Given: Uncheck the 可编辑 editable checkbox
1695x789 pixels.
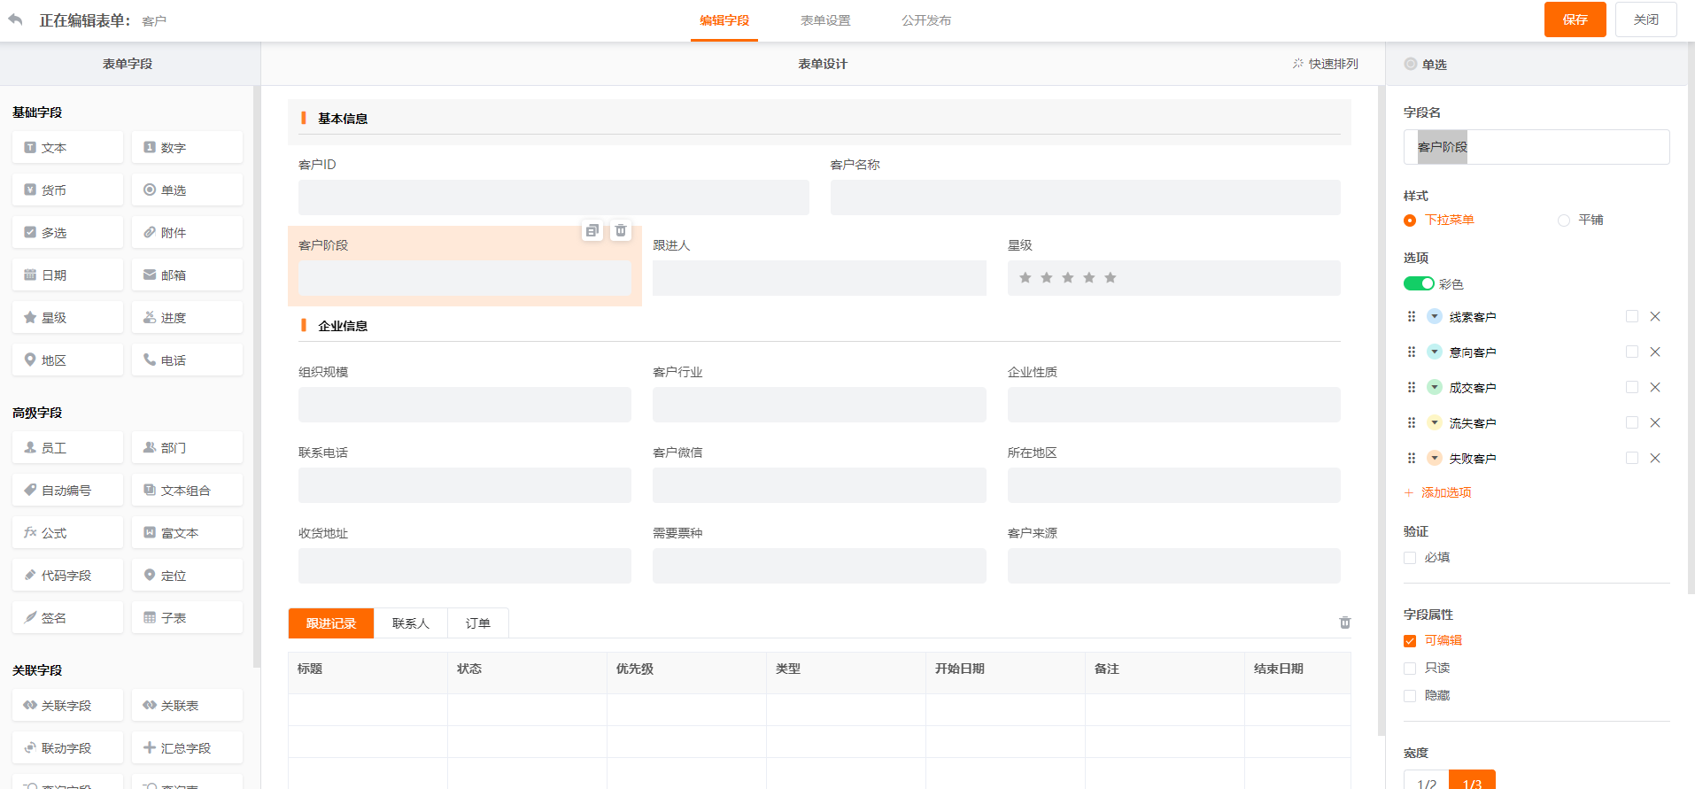Looking at the screenshot, I should [x=1410, y=640].
